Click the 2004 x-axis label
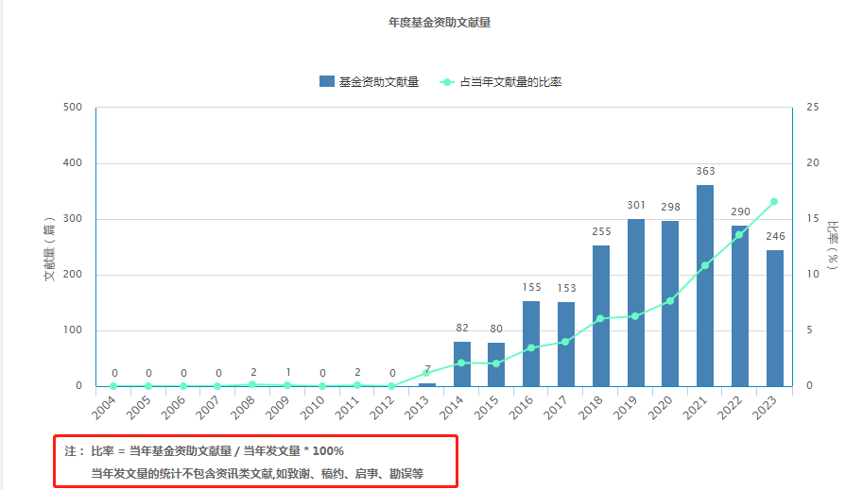The image size is (863, 490). pyautogui.click(x=104, y=408)
